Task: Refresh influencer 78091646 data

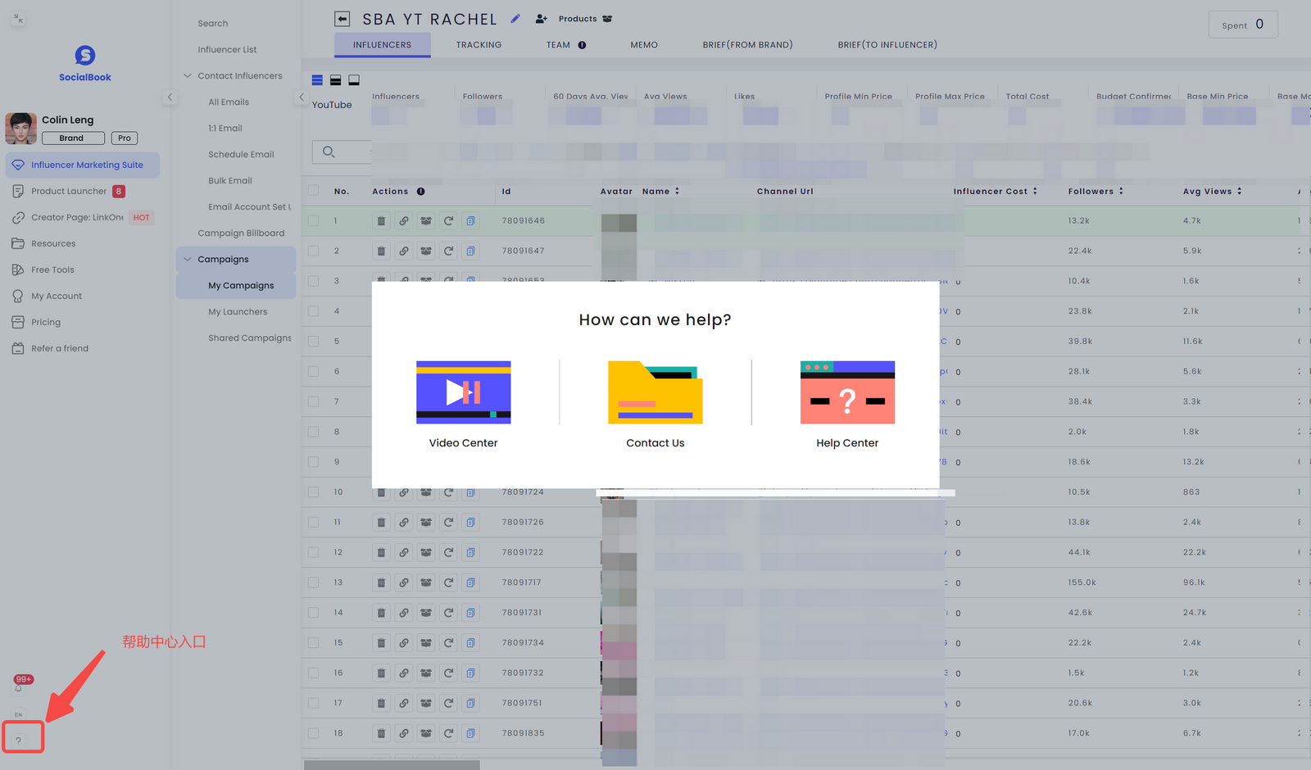Action: pos(448,221)
